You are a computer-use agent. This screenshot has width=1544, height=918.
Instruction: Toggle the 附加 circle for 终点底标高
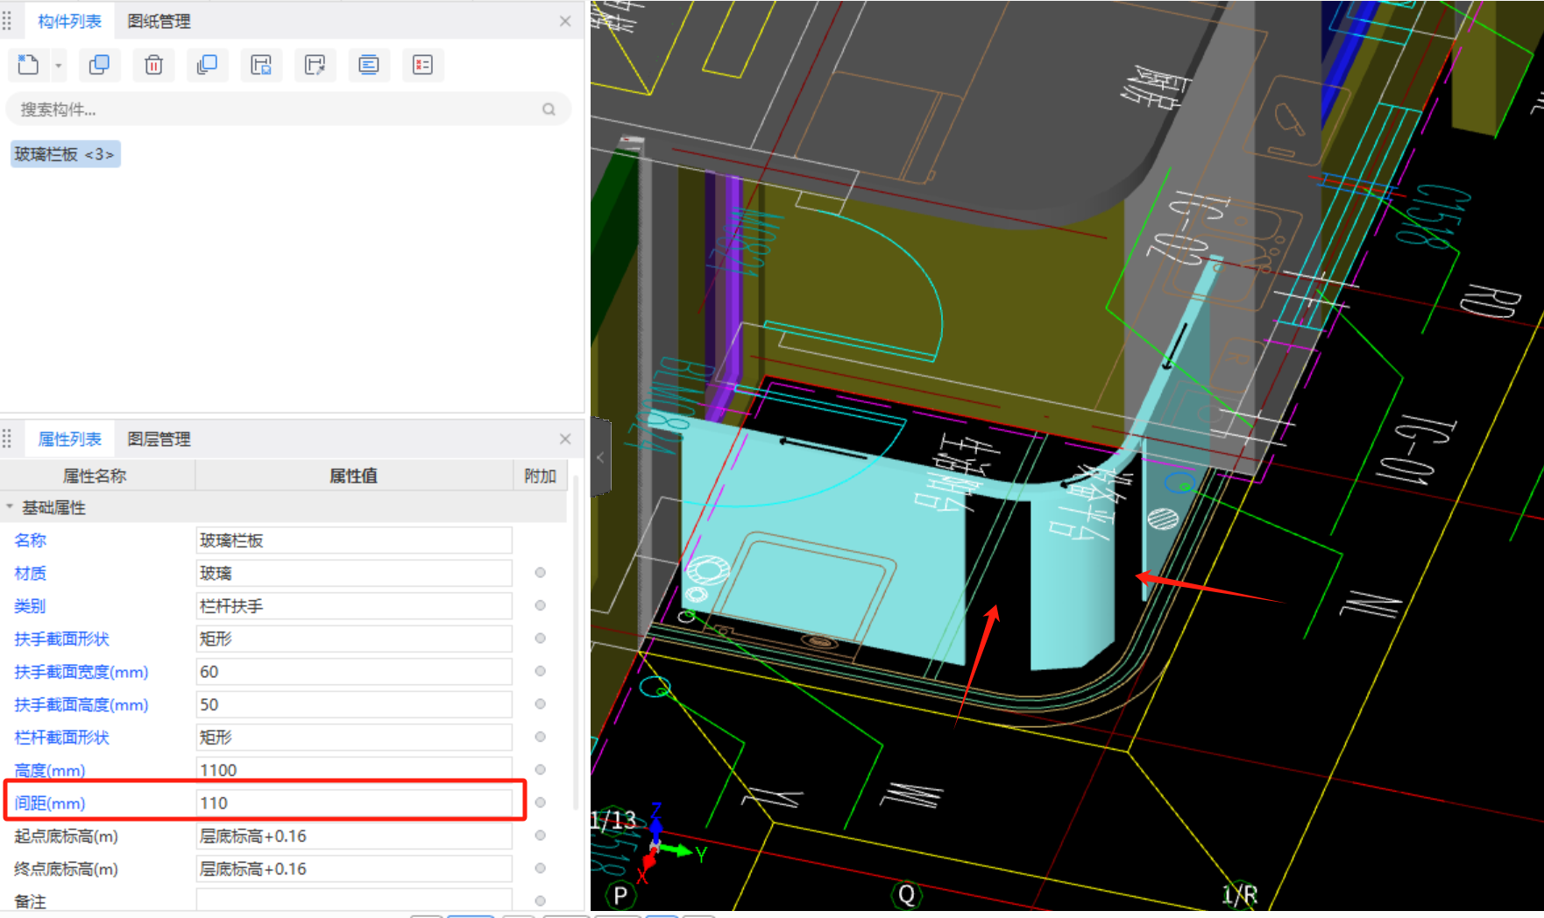point(540,868)
